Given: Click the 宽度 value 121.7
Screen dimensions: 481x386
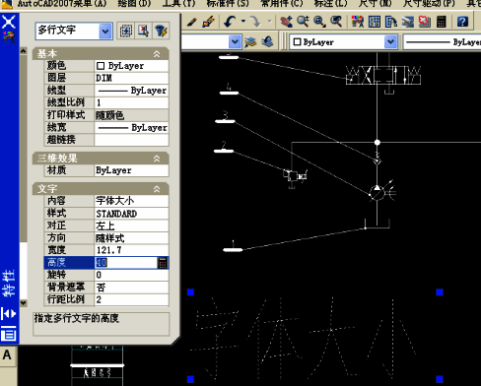Looking at the screenshot, I should [x=131, y=250].
